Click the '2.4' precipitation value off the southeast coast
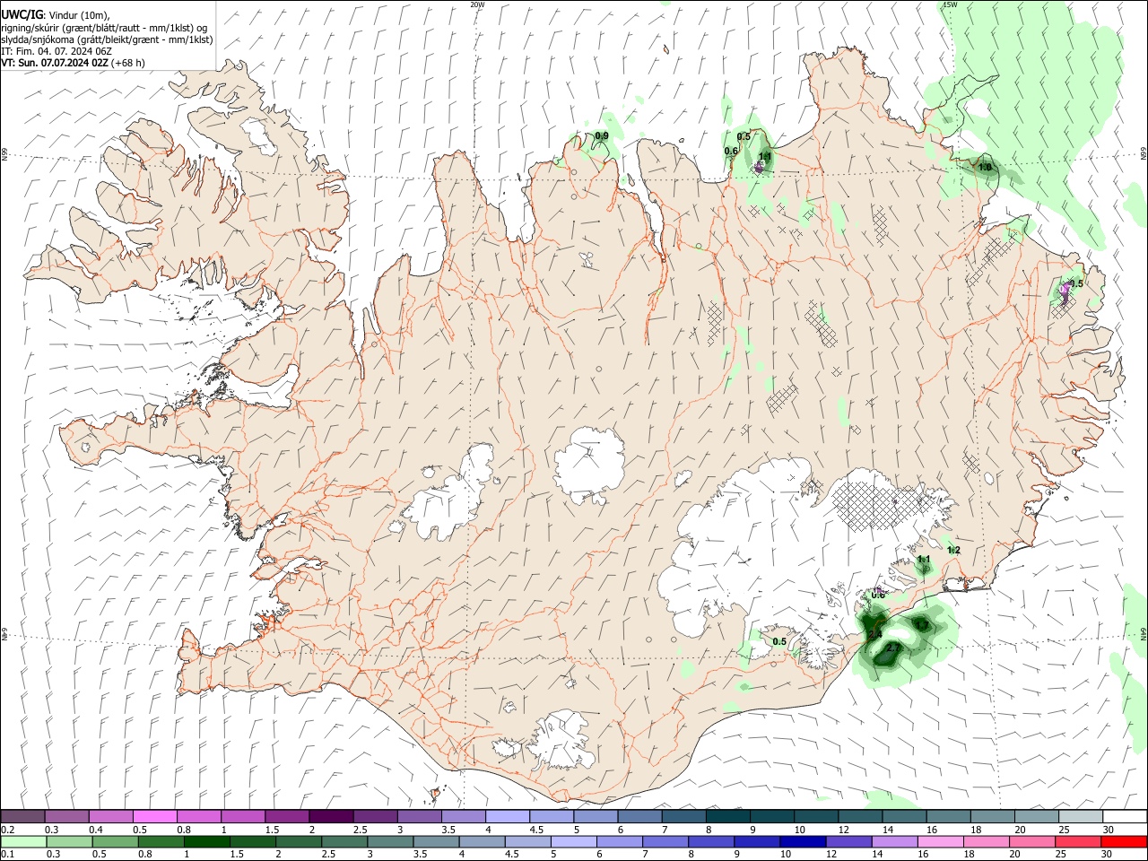 pyautogui.click(x=875, y=635)
